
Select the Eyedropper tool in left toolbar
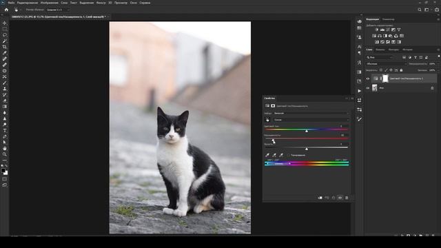coord(5,53)
